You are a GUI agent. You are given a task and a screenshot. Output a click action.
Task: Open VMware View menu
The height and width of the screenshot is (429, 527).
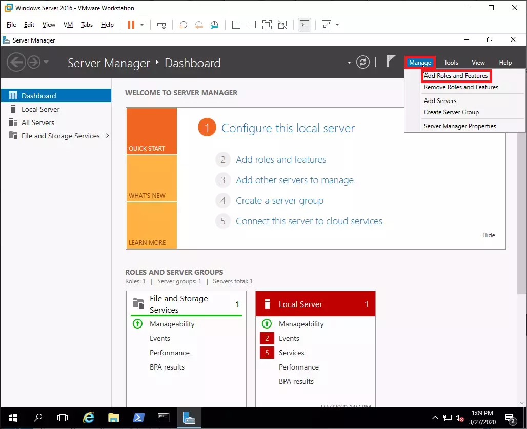(x=49, y=25)
